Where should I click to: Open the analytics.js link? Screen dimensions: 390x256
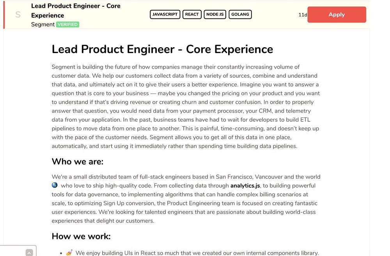(x=245, y=186)
